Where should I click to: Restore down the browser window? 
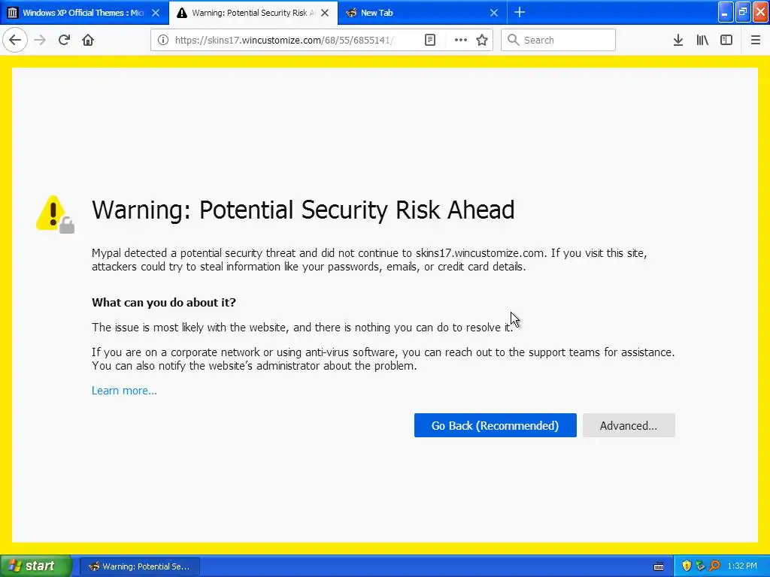tap(743, 12)
